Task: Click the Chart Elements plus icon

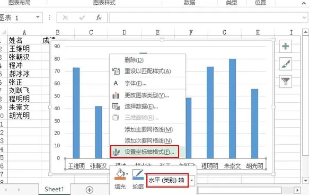Action: [285, 46]
